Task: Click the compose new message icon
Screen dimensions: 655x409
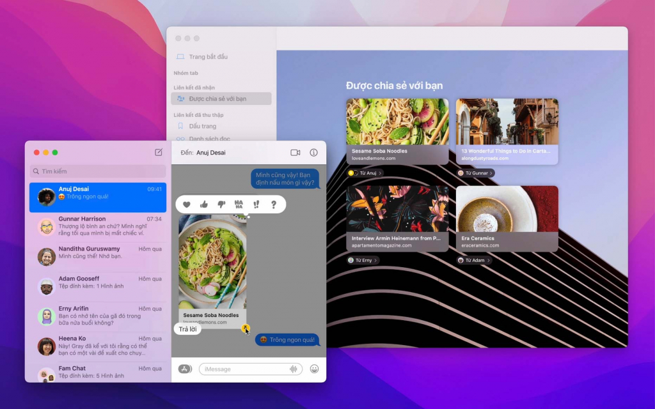Action: coord(159,152)
